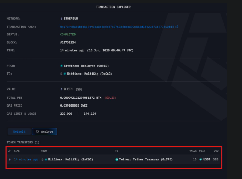This screenshot has height=179, width=242.
Task: Click contract icon in token transfer FROM cell
Action: coord(42,159)
